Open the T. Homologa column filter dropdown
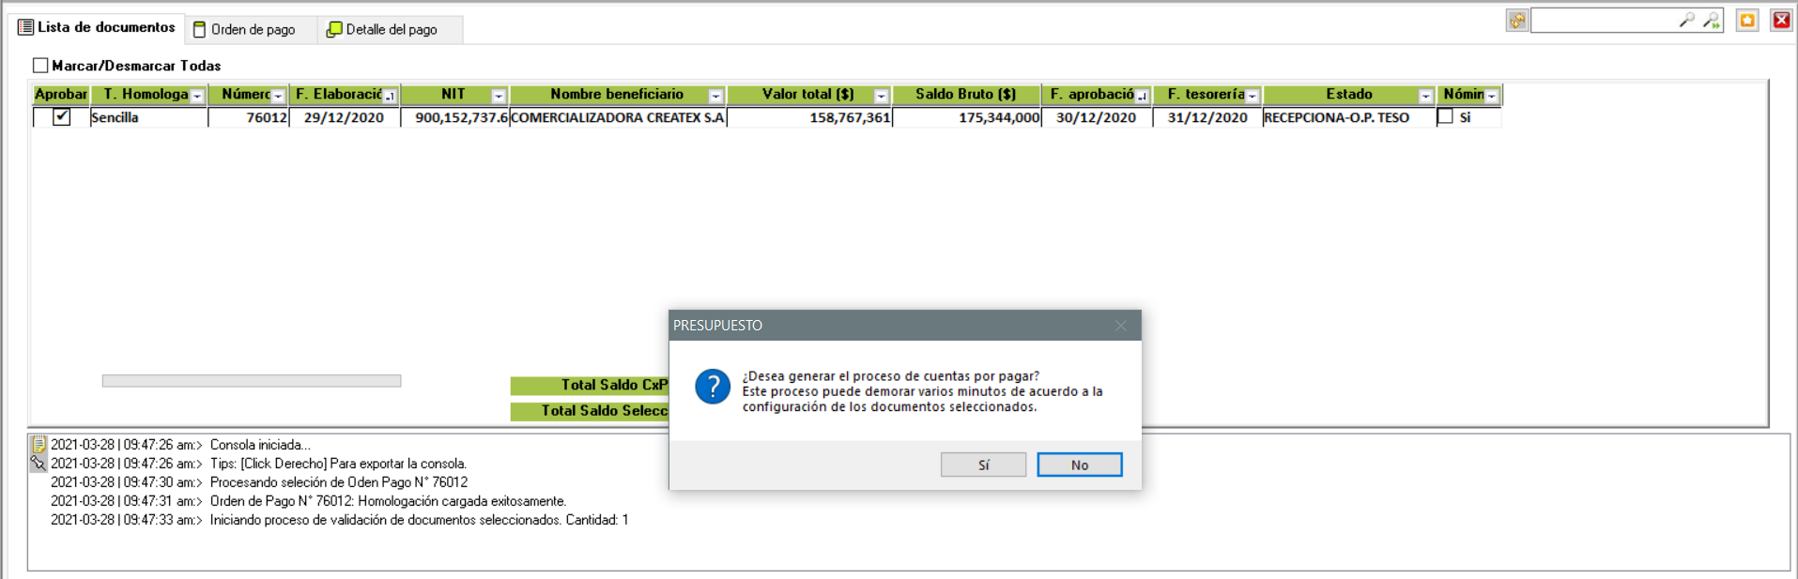Screen dimensions: 1798x579 (197, 96)
